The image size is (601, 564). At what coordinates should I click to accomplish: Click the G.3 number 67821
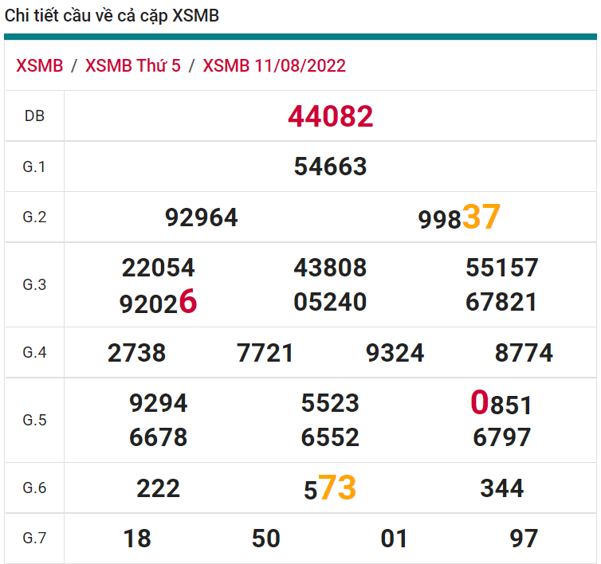coord(501,303)
